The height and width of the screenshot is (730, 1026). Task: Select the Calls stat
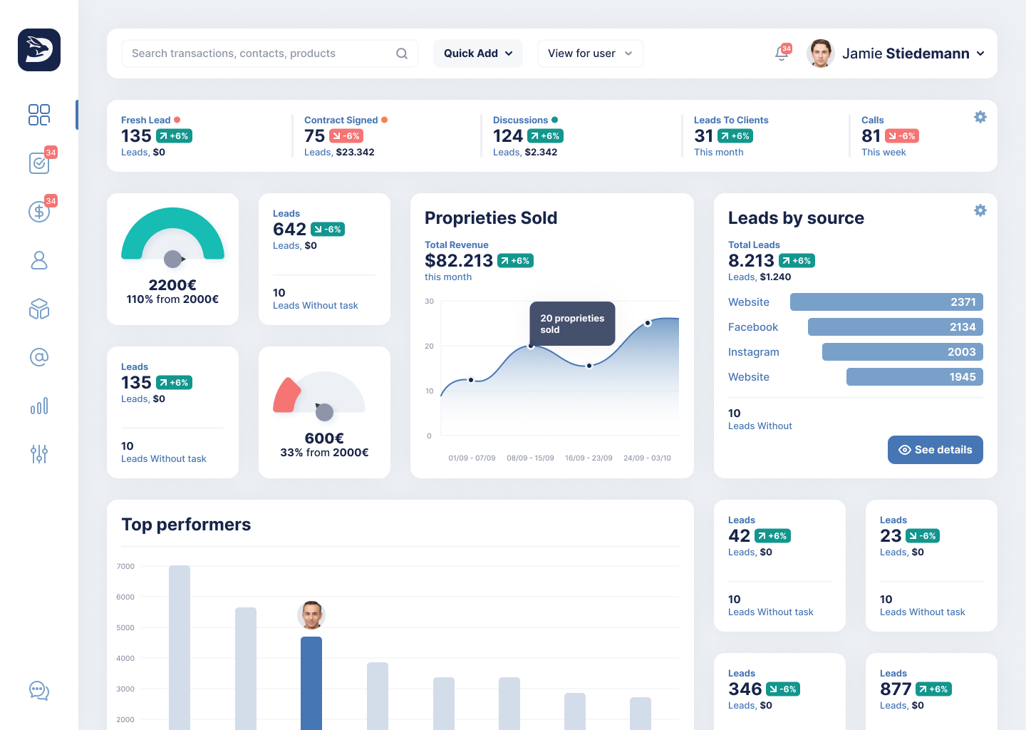point(890,135)
